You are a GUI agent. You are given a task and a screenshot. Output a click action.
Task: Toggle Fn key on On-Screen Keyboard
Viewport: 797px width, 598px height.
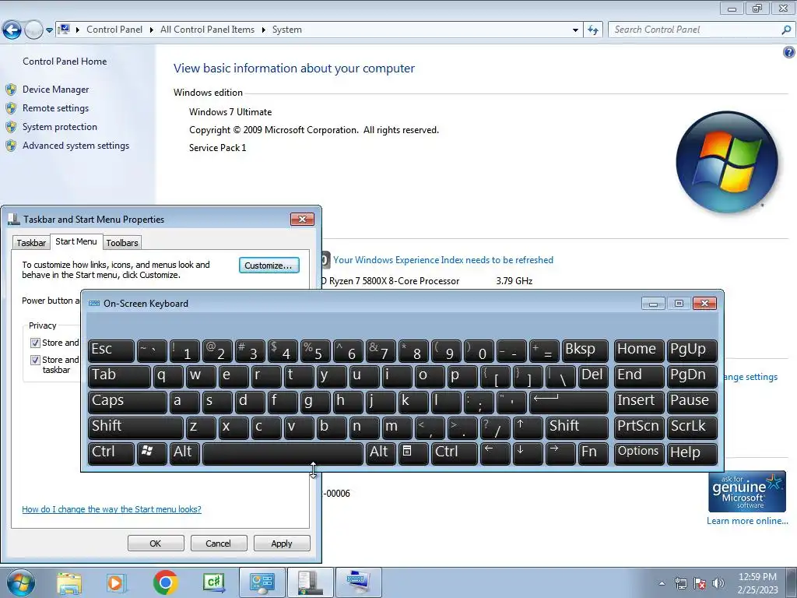tap(592, 453)
